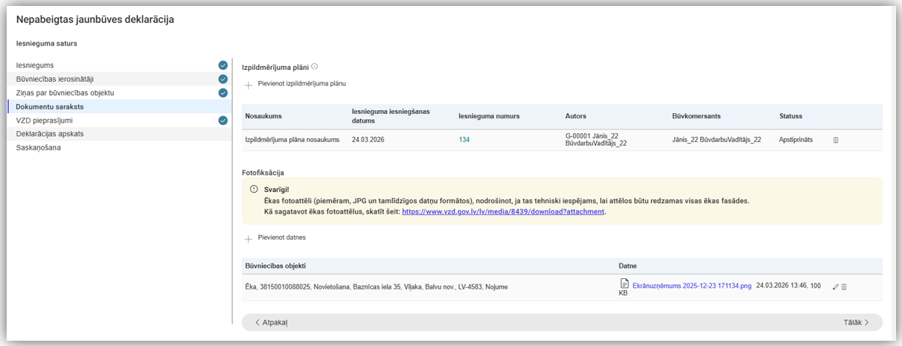Click the info icon beside Izpildmērījuma plāni
The image size is (902, 346).
pyautogui.click(x=314, y=67)
